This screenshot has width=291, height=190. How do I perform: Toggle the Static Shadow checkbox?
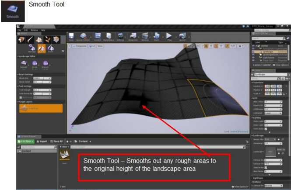[266, 129]
